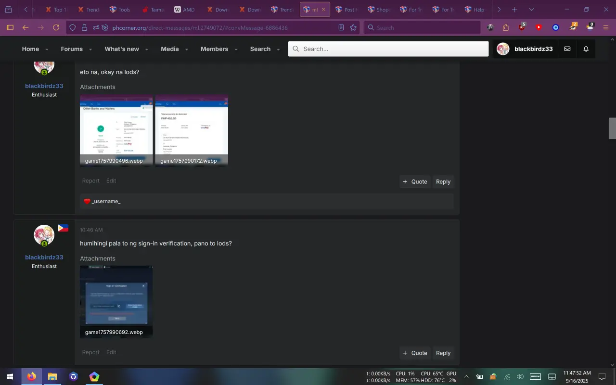Click the blackbirdz33 account avatar in navbar

pos(503,49)
